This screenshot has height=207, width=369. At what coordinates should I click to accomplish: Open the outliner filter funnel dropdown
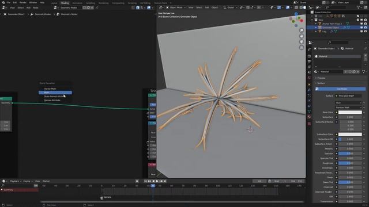pyautogui.click(x=359, y=7)
